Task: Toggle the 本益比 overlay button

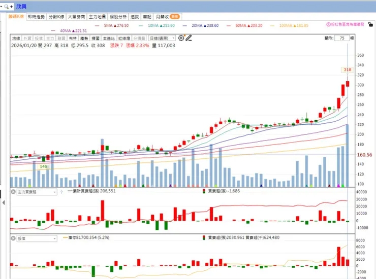Action: (x=109, y=39)
